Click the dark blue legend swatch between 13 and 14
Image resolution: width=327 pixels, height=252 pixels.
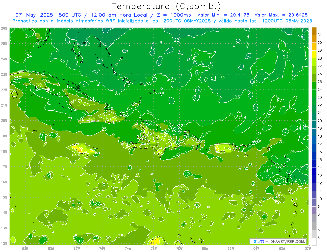[x=314, y=171]
